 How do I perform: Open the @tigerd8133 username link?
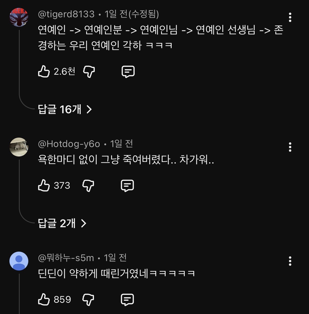[x=66, y=14]
